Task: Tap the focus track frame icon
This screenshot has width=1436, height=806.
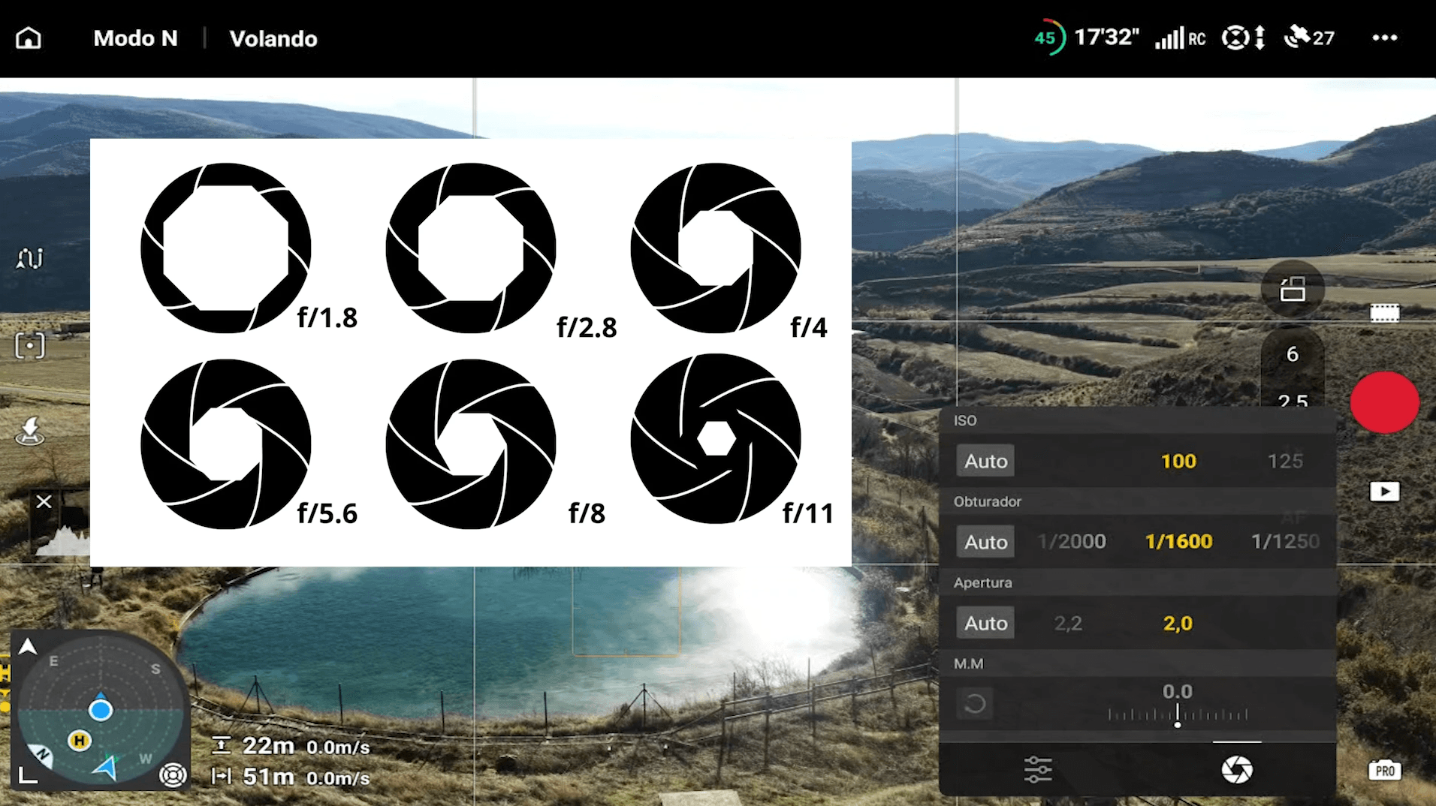Action: tap(30, 345)
